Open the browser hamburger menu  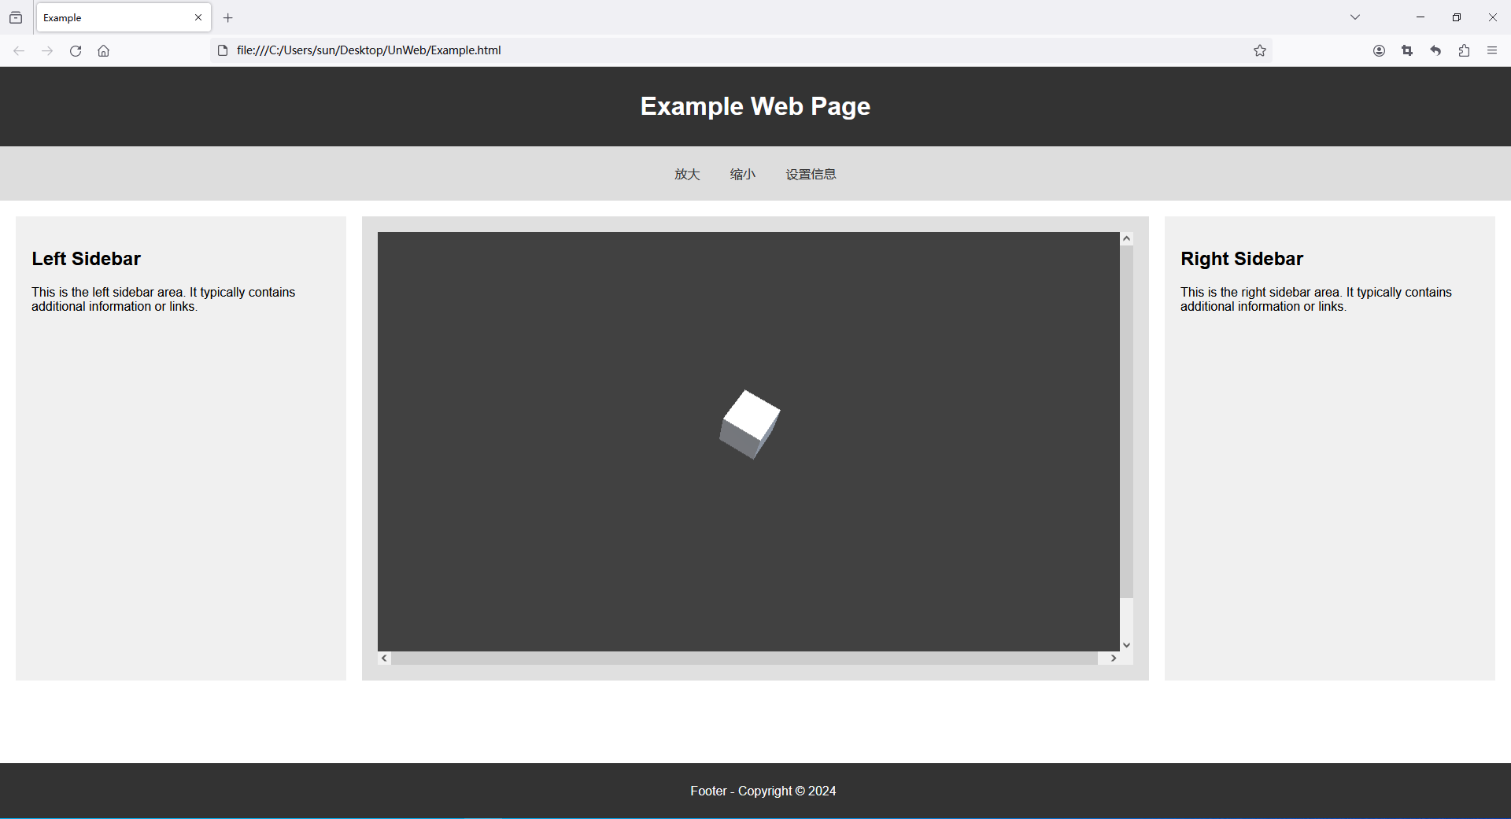click(x=1492, y=50)
